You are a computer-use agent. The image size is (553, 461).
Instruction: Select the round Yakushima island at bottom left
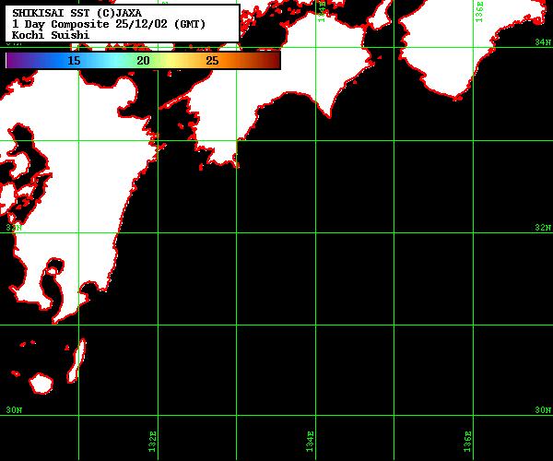tap(41, 382)
